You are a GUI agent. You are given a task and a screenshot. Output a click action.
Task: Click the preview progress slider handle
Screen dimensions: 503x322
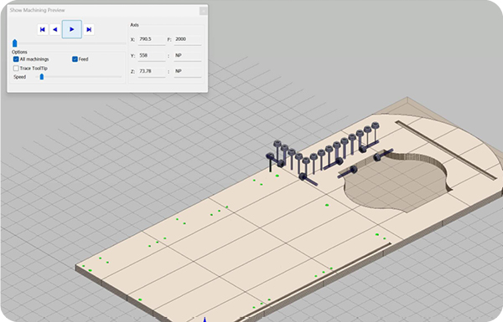coord(15,43)
